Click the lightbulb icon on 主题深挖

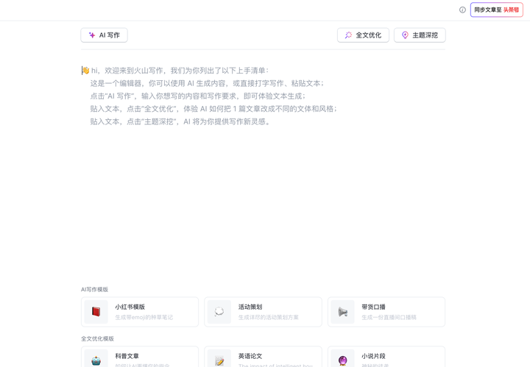[405, 35]
